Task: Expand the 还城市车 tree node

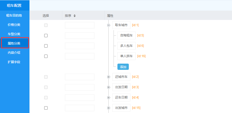Action: (109, 77)
